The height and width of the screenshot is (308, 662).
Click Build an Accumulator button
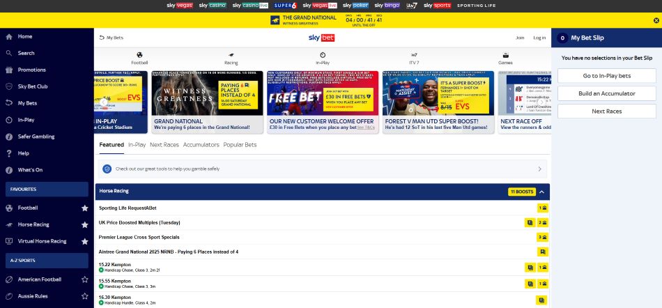pyautogui.click(x=607, y=93)
